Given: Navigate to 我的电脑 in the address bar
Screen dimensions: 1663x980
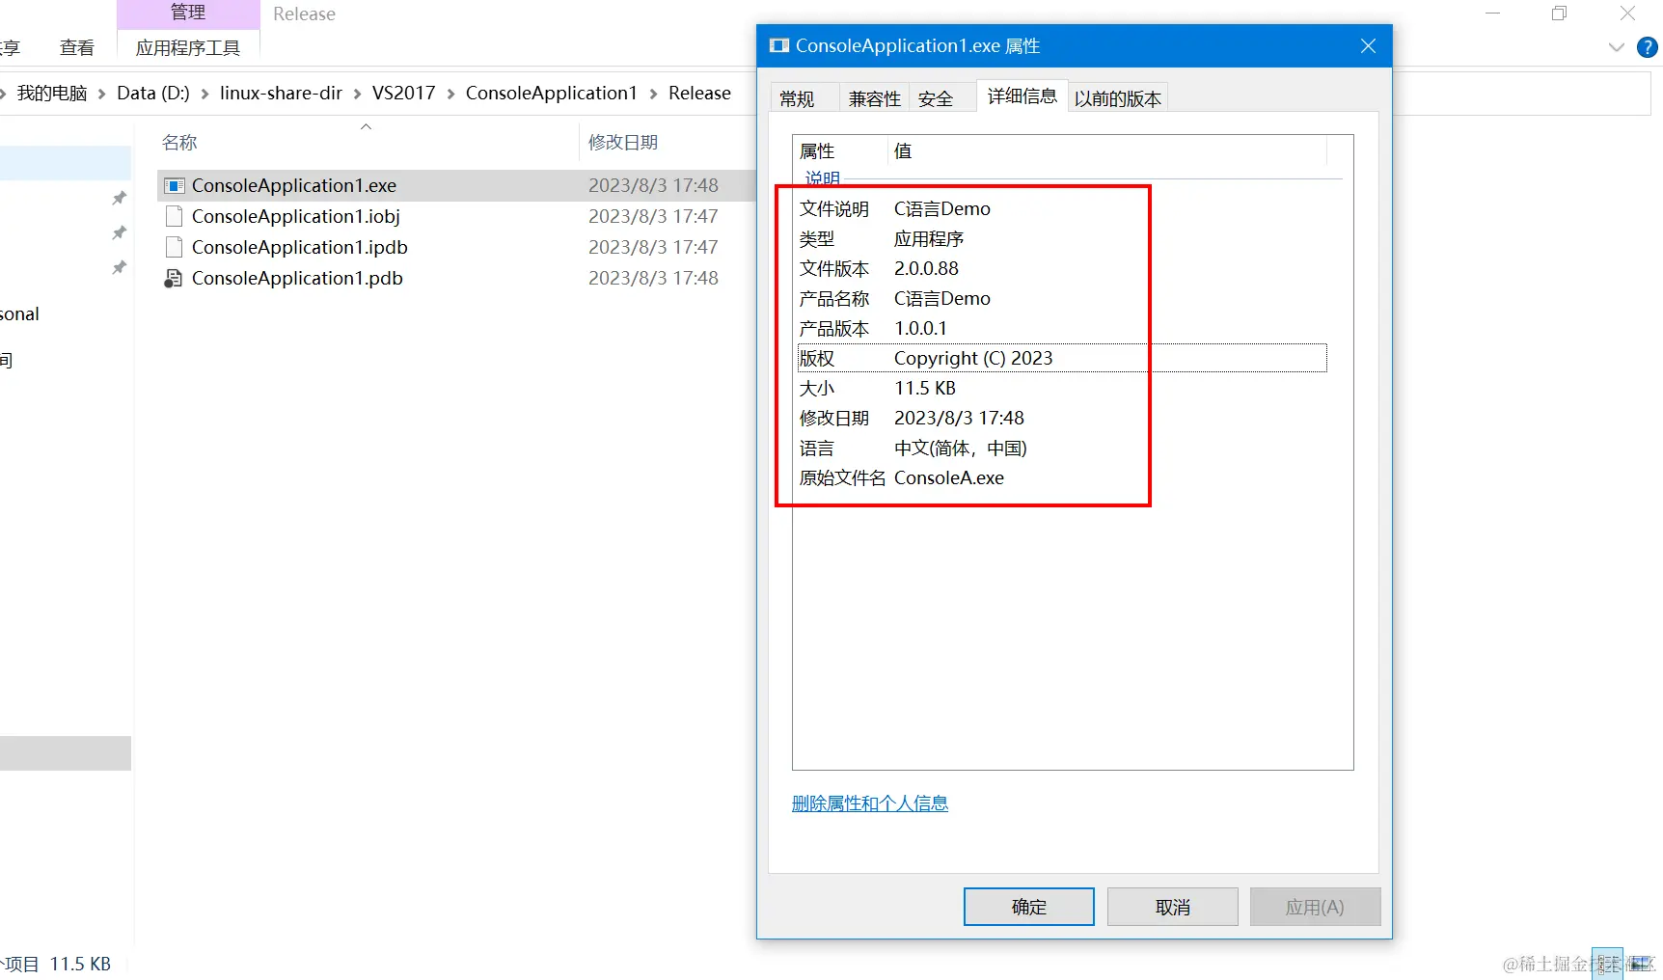Looking at the screenshot, I should 52,94.
